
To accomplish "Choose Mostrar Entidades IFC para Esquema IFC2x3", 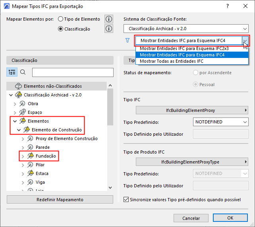I will 192,48.
